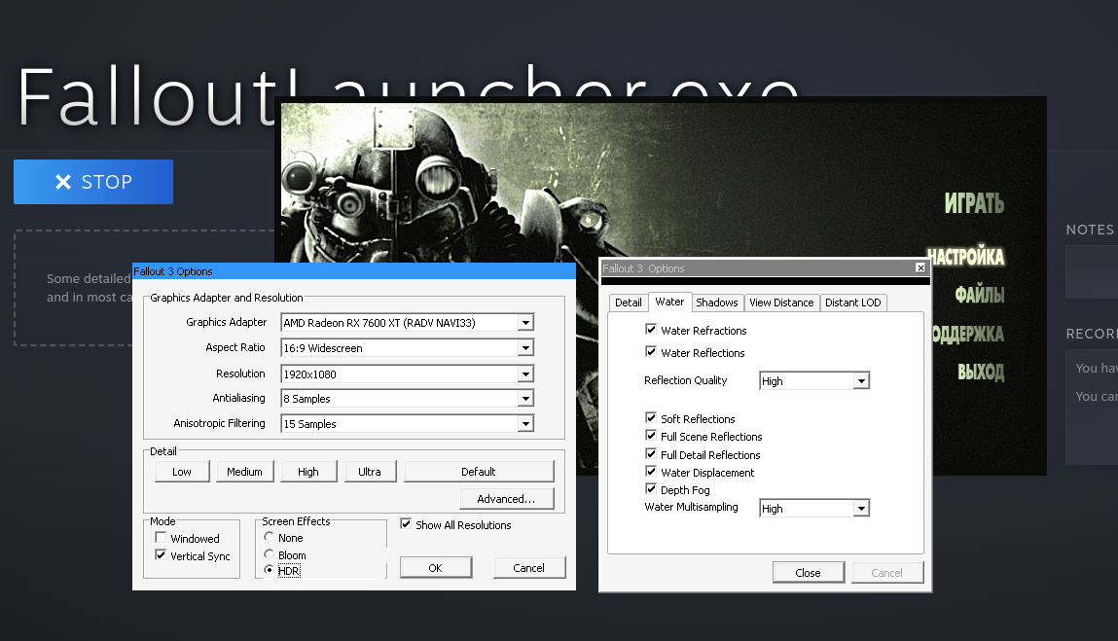Image resolution: width=1118 pixels, height=641 pixels.
Task: Expand the Aspect Ratio dropdown
Action: coord(525,348)
